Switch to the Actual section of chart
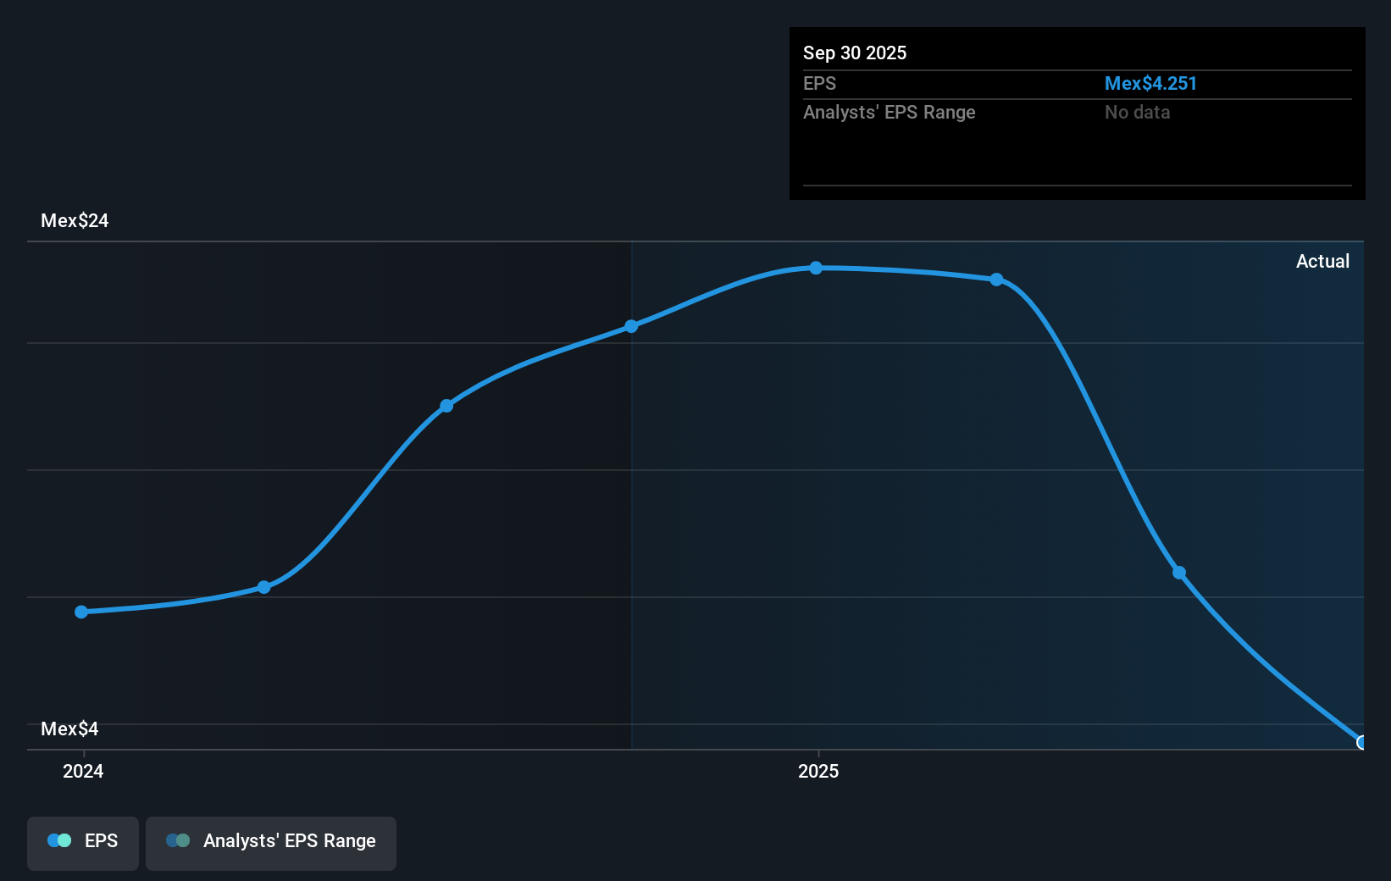The height and width of the screenshot is (881, 1391). [1322, 261]
